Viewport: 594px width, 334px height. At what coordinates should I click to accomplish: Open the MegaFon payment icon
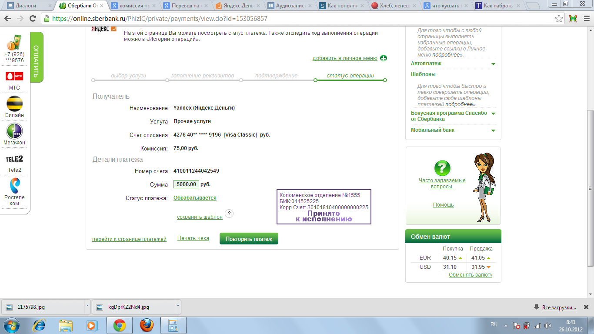click(x=14, y=131)
